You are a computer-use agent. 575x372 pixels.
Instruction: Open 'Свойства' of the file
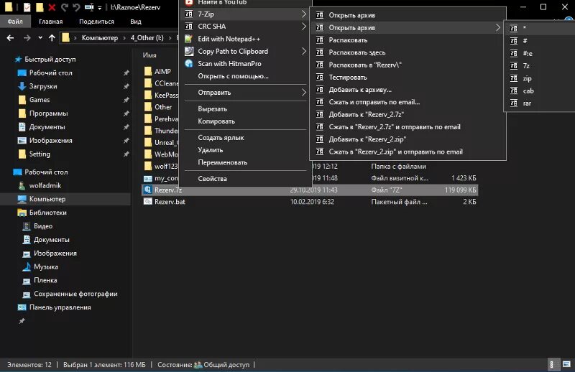(x=244, y=179)
